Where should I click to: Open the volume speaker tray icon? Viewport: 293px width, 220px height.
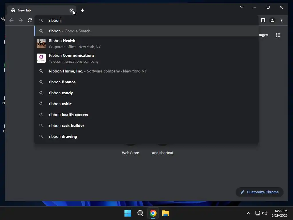(x=265, y=213)
